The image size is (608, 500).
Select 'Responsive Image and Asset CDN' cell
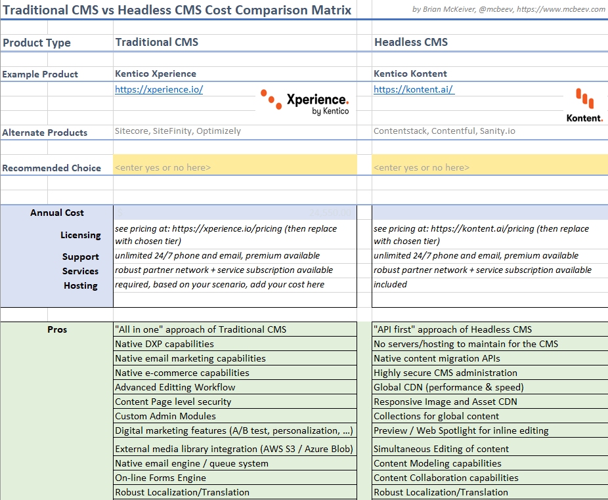point(490,402)
